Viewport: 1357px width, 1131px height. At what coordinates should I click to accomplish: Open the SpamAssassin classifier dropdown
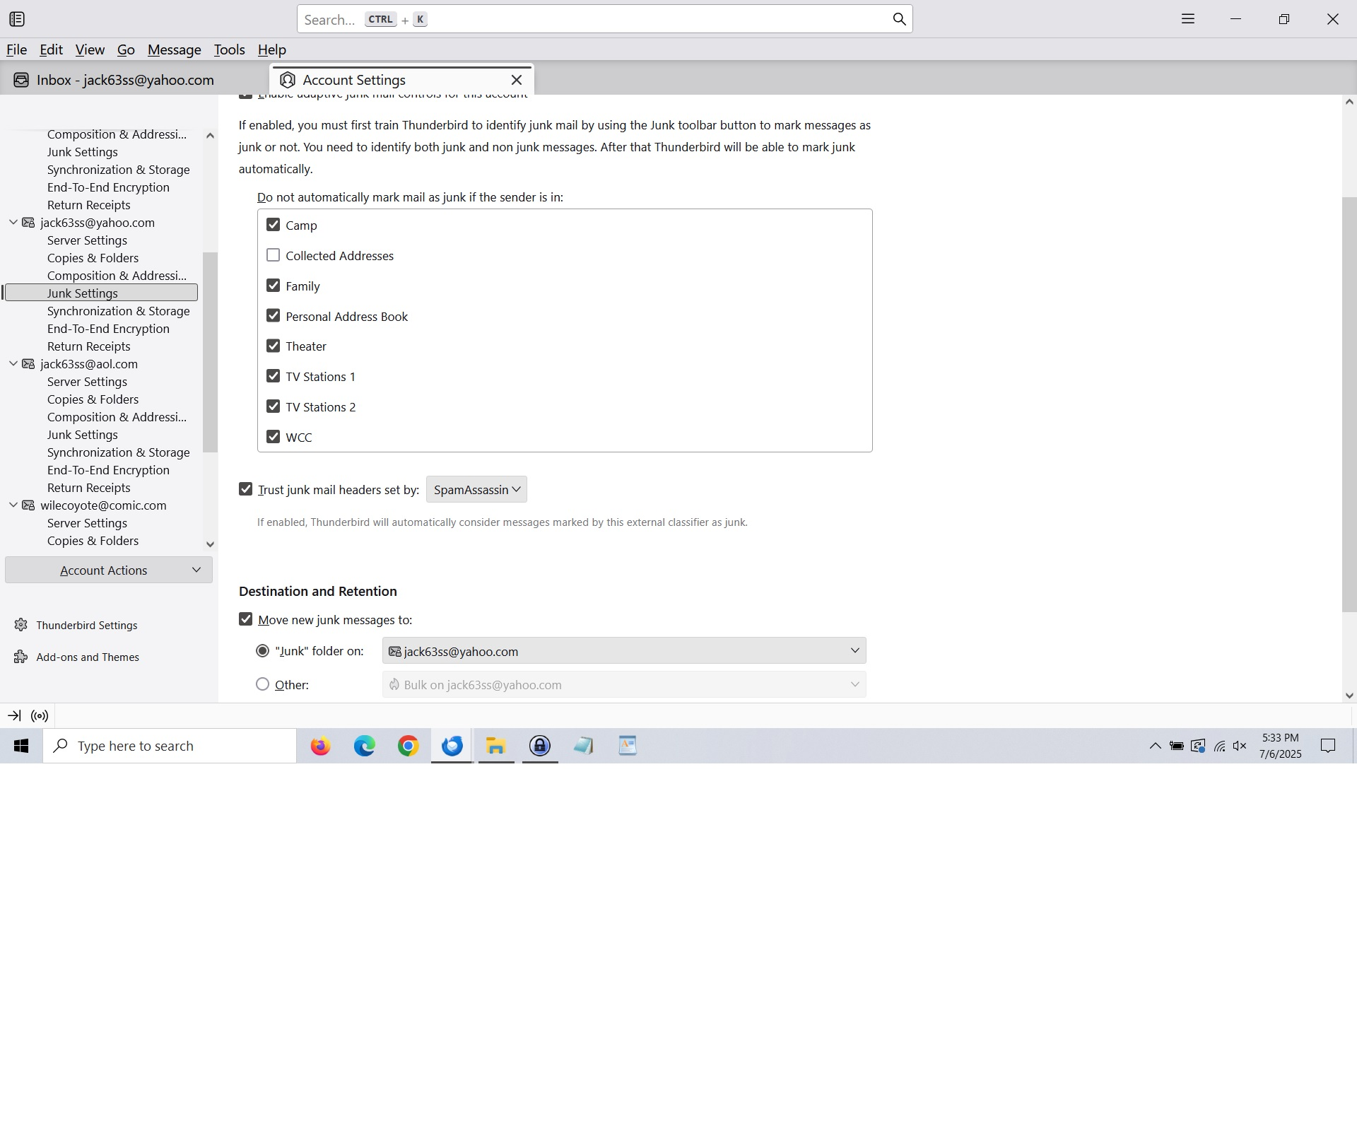click(x=476, y=489)
